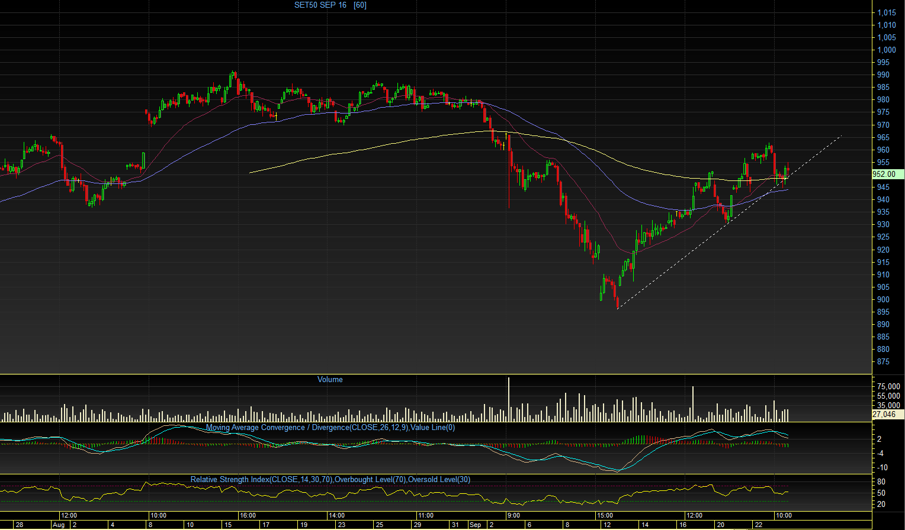Select the highlighted 952.00 current price tag

pyautogui.click(x=888, y=174)
